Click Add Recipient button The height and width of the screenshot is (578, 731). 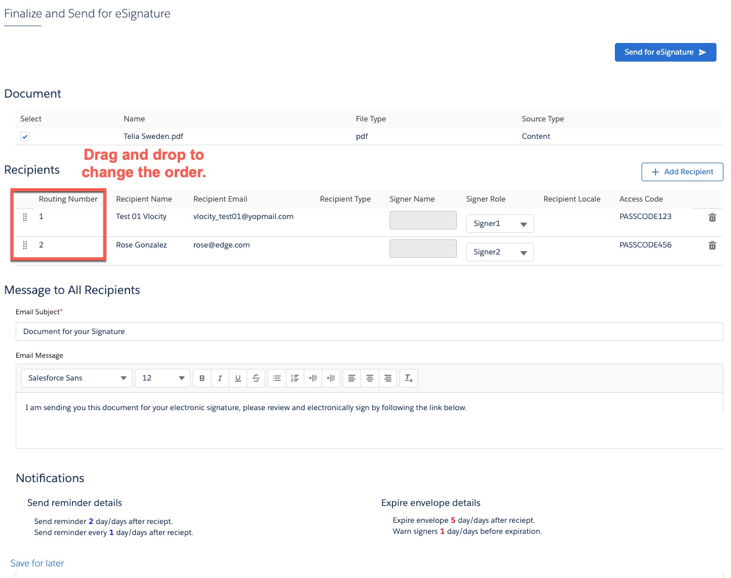click(x=682, y=172)
